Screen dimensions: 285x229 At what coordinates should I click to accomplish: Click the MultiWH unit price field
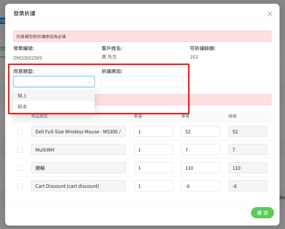coord(200,150)
